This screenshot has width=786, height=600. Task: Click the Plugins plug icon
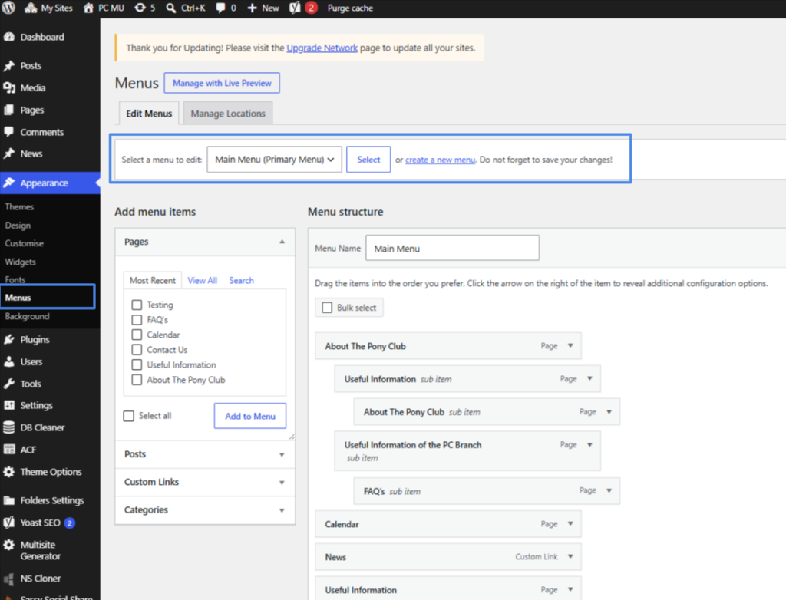(9, 339)
